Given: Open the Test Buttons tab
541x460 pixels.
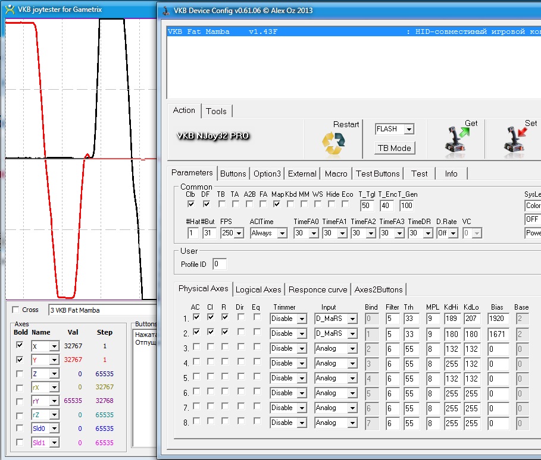Looking at the screenshot, I should tap(377, 174).
